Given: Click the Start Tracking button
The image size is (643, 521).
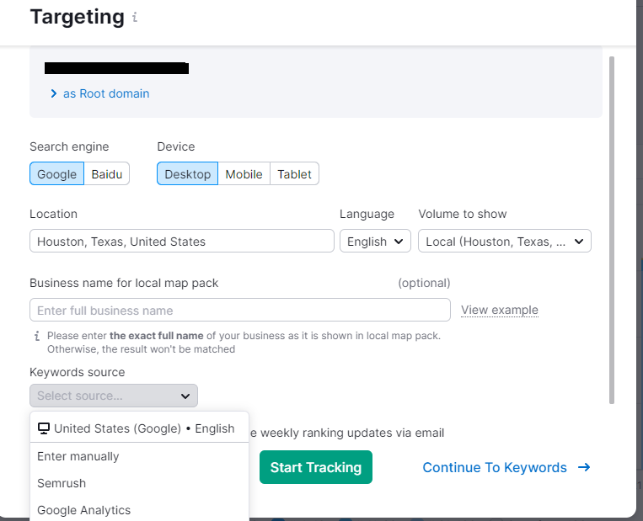Looking at the screenshot, I should (315, 467).
